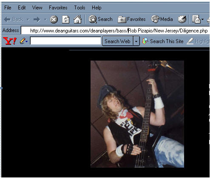Expand the Search Web dropdown arrow

(136, 41)
